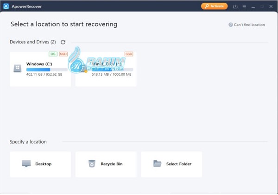Open the import icon in title bar

tap(235, 6)
